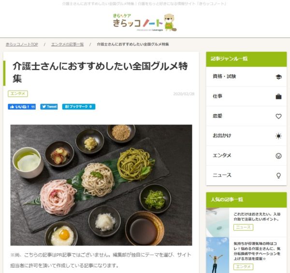Viewport: 290px width, 273px height.
Task: Click the briefcase icon next to 仕事
Action: (x=278, y=96)
